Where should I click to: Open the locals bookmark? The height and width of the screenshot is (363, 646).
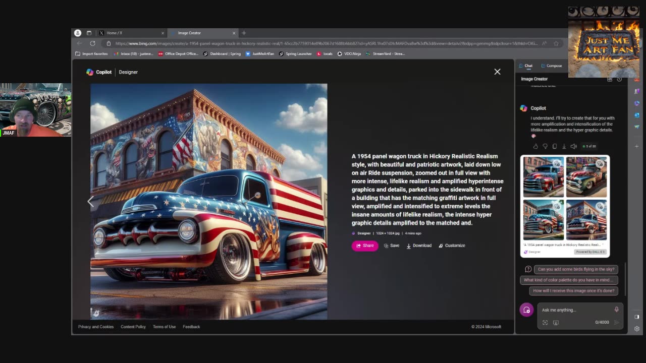point(325,53)
